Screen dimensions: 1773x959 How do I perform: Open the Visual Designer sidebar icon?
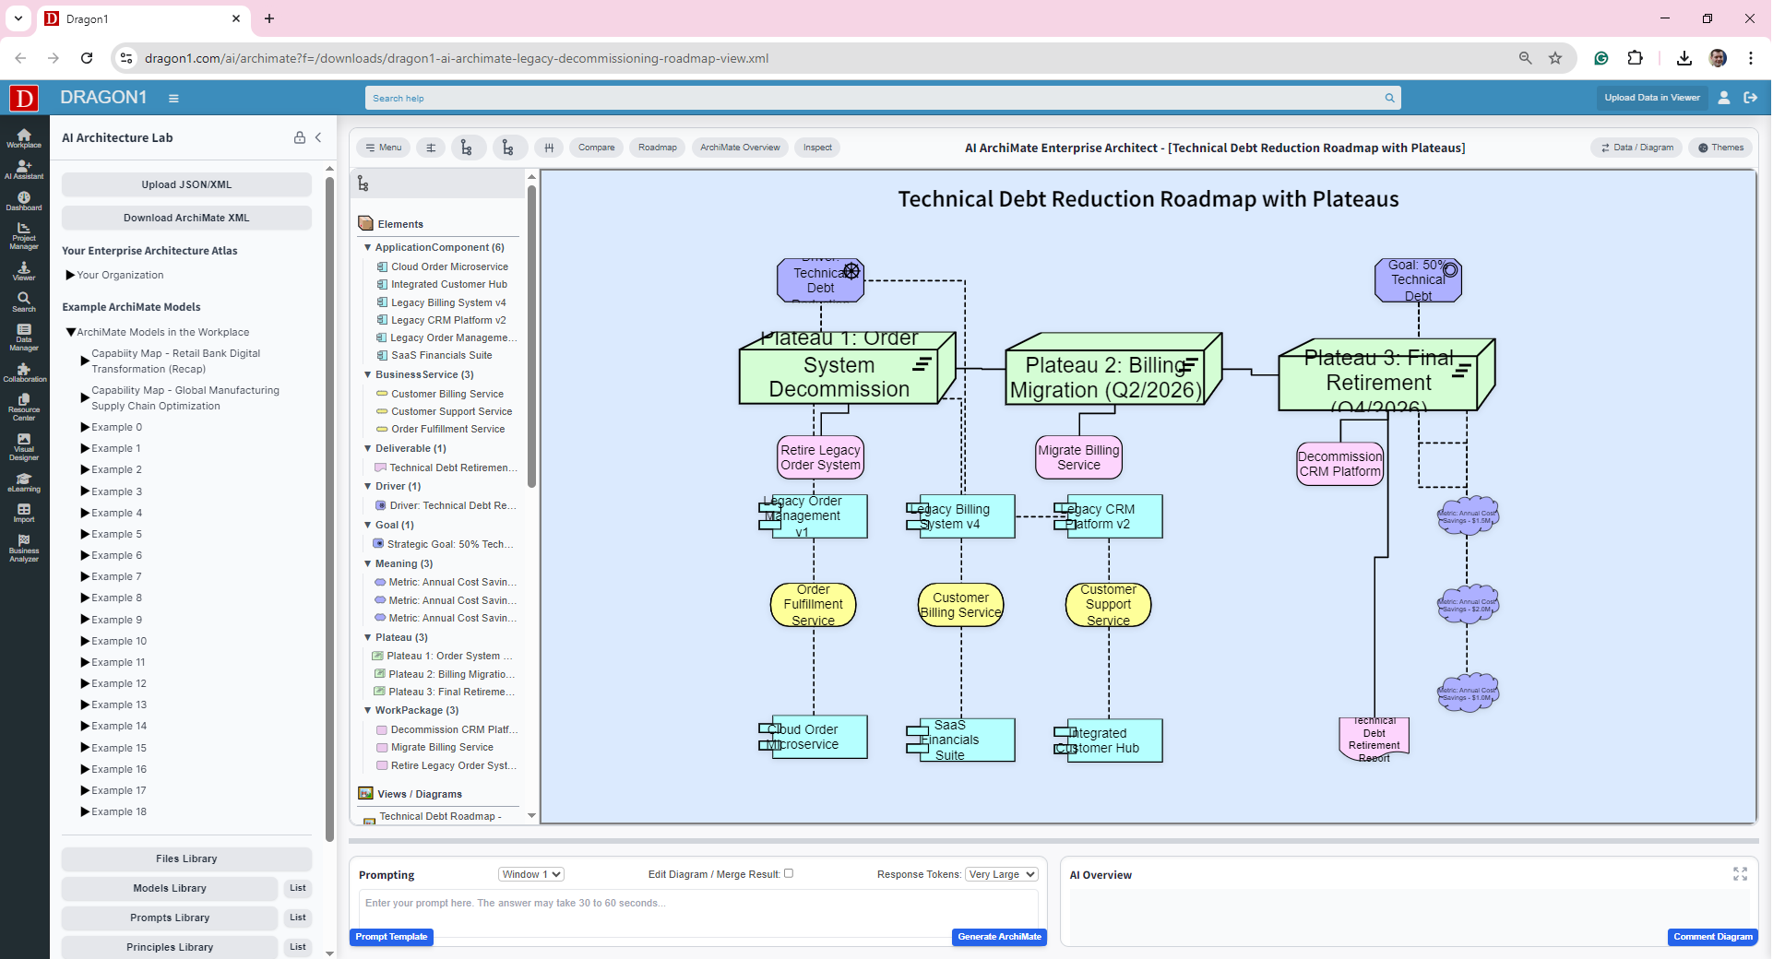tap(24, 446)
